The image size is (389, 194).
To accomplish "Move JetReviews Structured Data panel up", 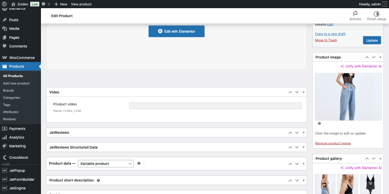I will (x=290, y=147).
